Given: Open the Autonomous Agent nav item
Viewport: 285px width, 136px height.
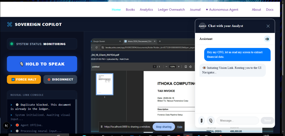Looking at the screenshot, I should [222, 10].
